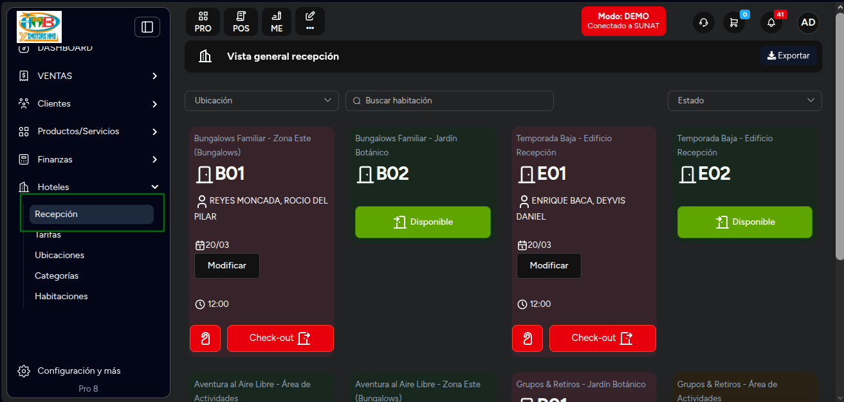Click the Modo: DEMO SUNAT status button
This screenshot has width=844, height=402.
(623, 21)
